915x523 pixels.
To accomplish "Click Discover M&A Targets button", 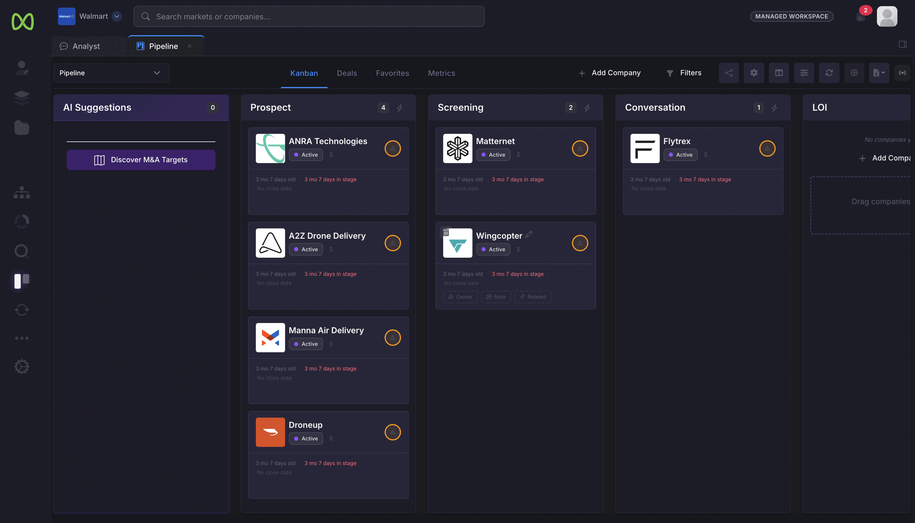I will 141,160.
